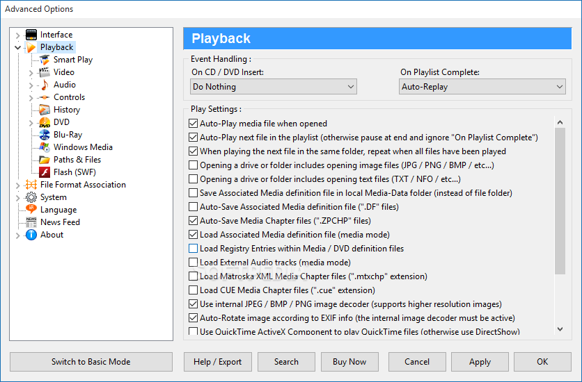This screenshot has width=582, height=382.
Task: Click the Switch to Basic Mode button
Action: (91, 362)
